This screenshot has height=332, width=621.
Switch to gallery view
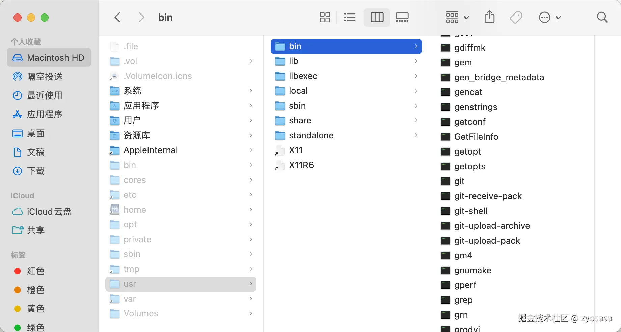402,17
